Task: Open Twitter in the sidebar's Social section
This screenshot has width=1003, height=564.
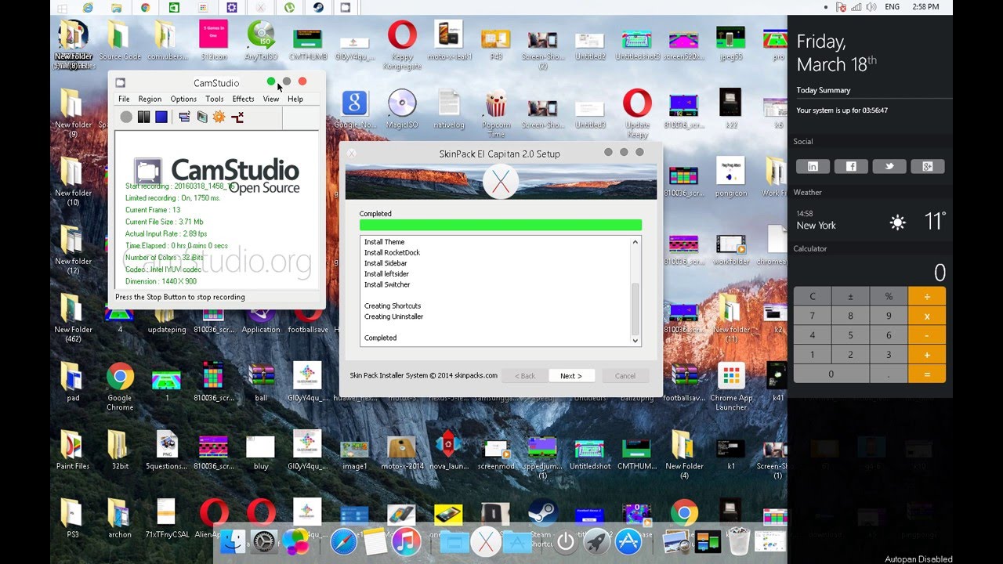Action: (889, 166)
